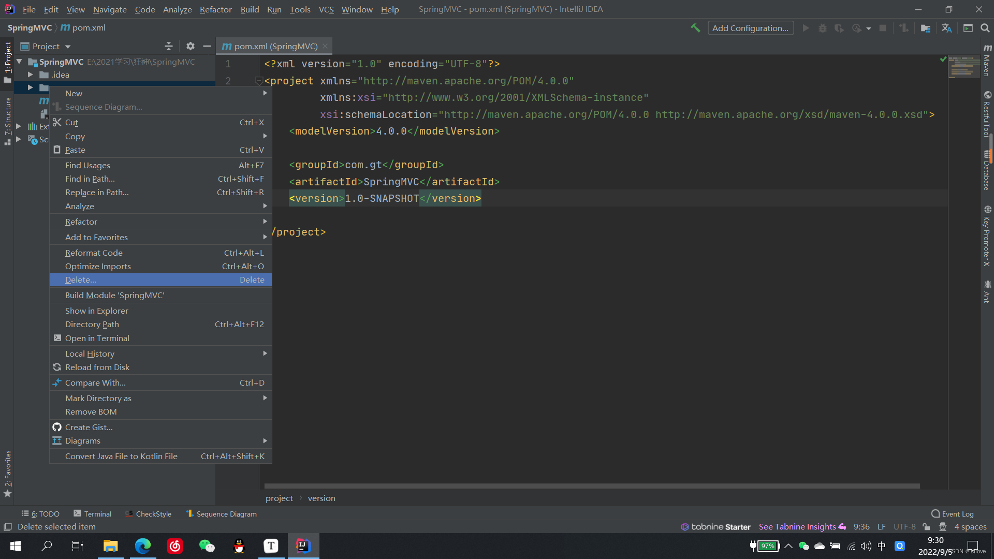This screenshot has width=994, height=559.
Task: Open Microsoft Edge from the taskbar
Action: (x=142, y=546)
